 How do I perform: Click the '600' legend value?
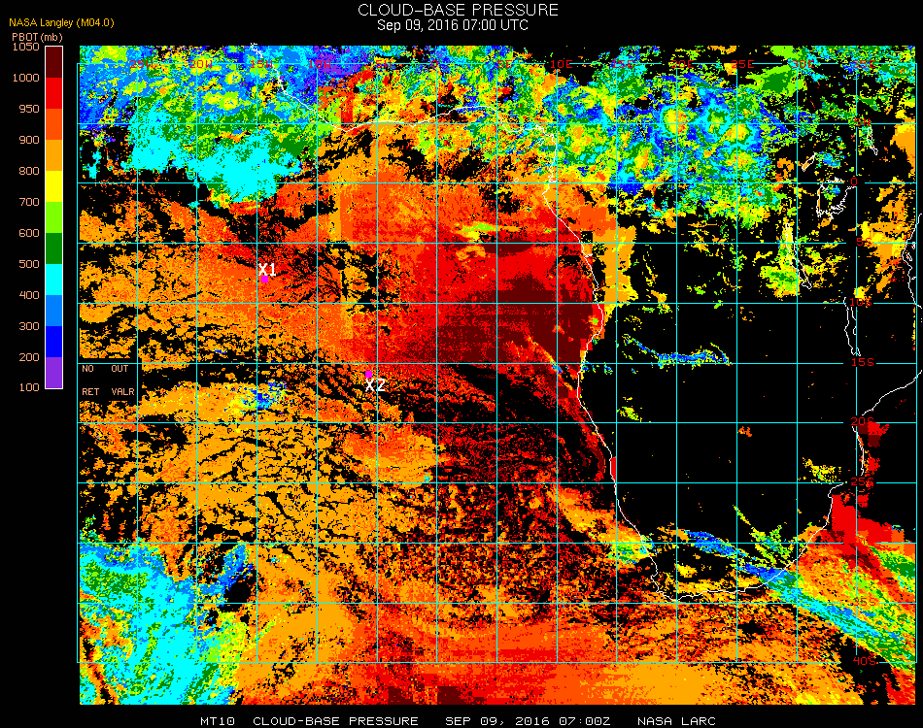[x=29, y=234]
